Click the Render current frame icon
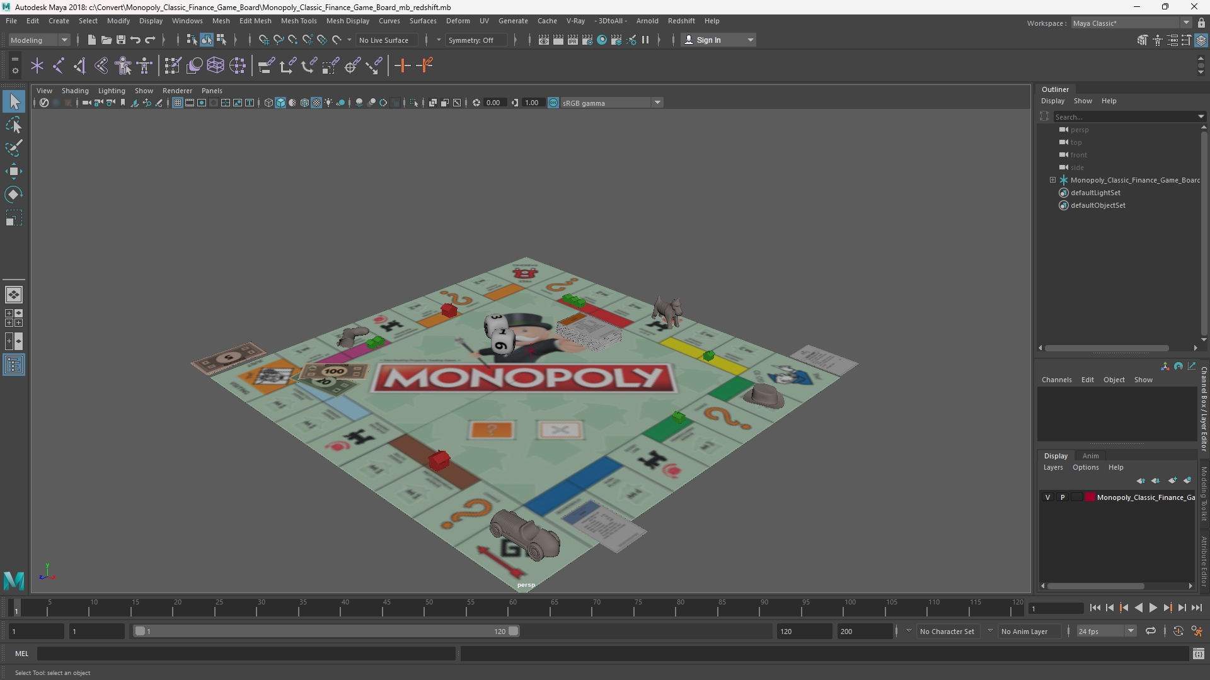1210x680 pixels. (558, 40)
